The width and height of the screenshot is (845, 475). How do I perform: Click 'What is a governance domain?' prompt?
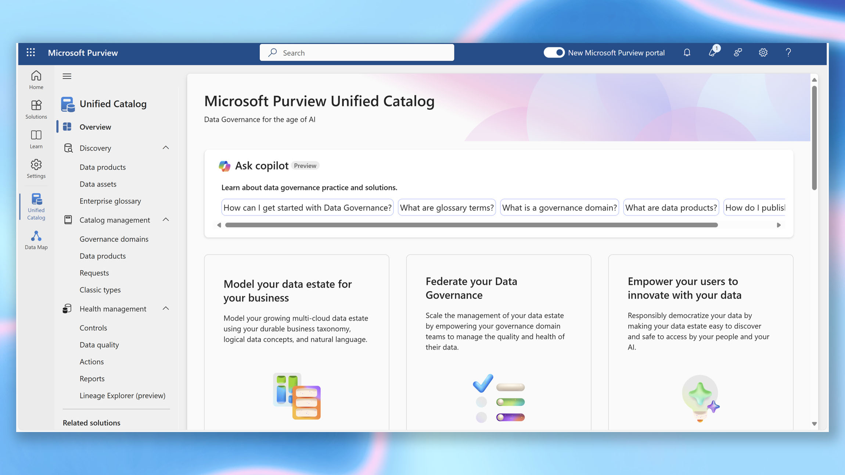pos(559,208)
